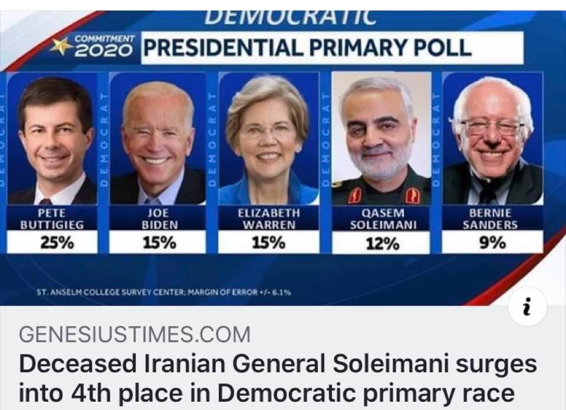Click the photo above the Pete Buttigieg label

point(52,139)
